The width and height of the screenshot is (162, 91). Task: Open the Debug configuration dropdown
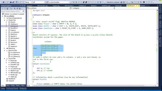coord(31,2)
